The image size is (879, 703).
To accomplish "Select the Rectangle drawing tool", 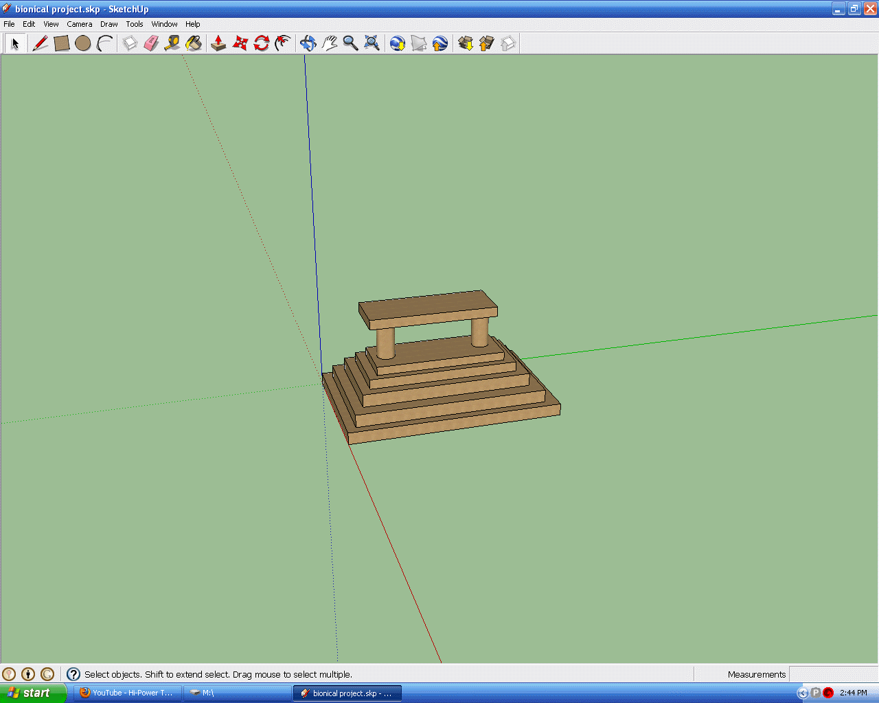I will [62, 43].
